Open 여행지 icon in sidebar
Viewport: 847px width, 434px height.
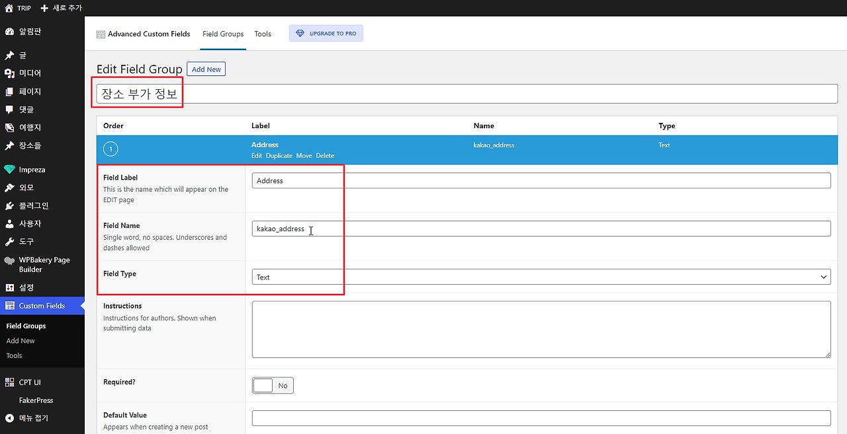(9, 127)
